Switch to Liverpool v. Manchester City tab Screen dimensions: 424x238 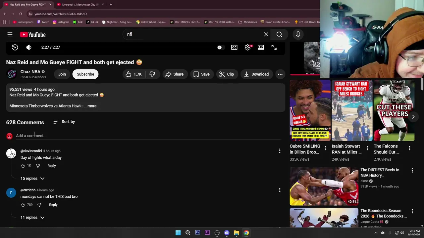(x=79, y=5)
